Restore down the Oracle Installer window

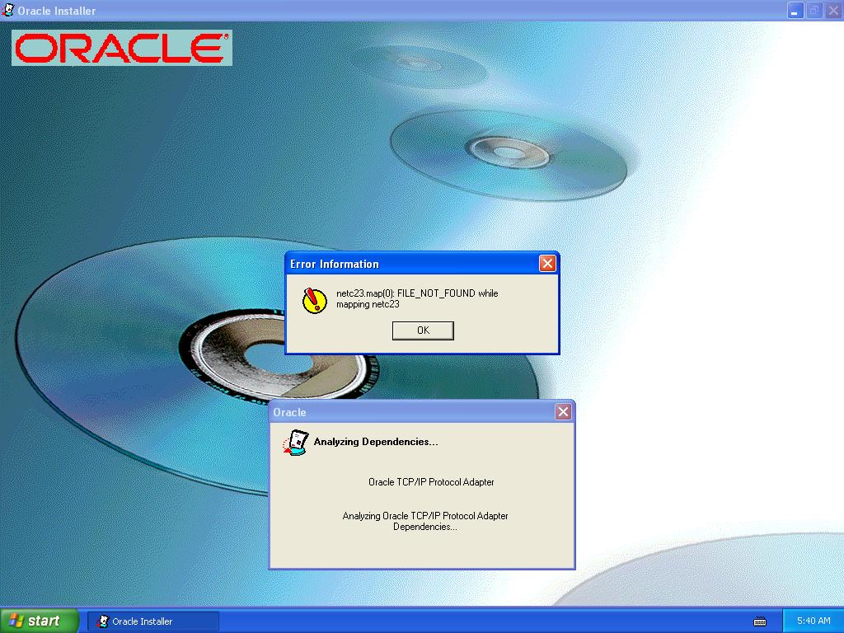click(x=814, y=11)
